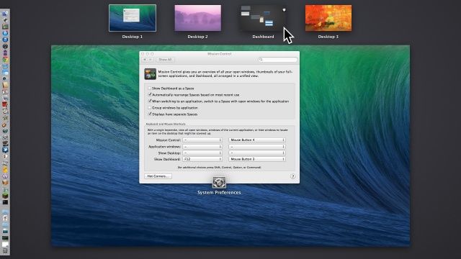Screen dimensions: 461x259
Task: Switch to the Dashboard space
Action: point(263,18)
